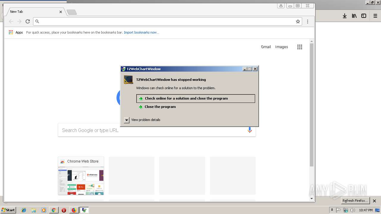The image size is (381, 214).
Task: Show hidden tray icons arrow
Action: (332, 210)
